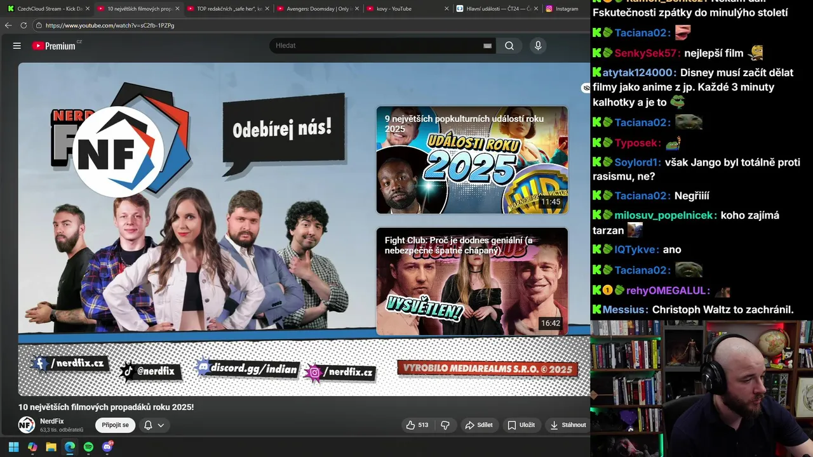The height and width of the screenshot is (457, 813).
Task: Close the Avengers: Doomsday tab
Action: pyautogui.click(x=356, y=9)
